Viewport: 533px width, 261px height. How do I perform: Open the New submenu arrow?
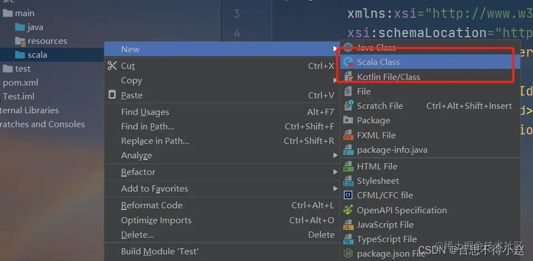point(335,49)
